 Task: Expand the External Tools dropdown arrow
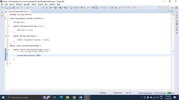click(x=68, y=8)
